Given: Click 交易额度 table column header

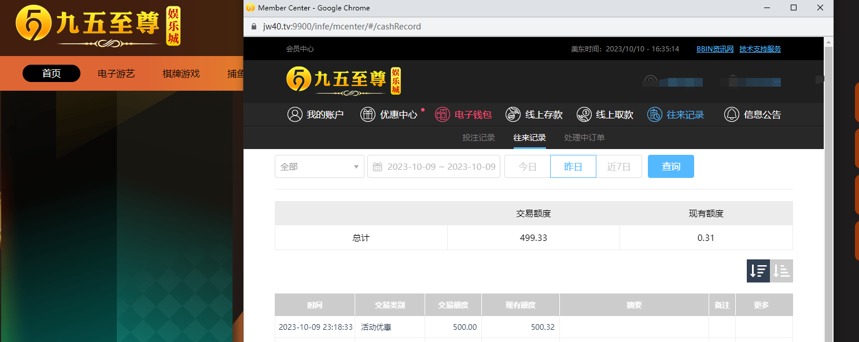Looking at the screenshot, I should click(453, 305).
